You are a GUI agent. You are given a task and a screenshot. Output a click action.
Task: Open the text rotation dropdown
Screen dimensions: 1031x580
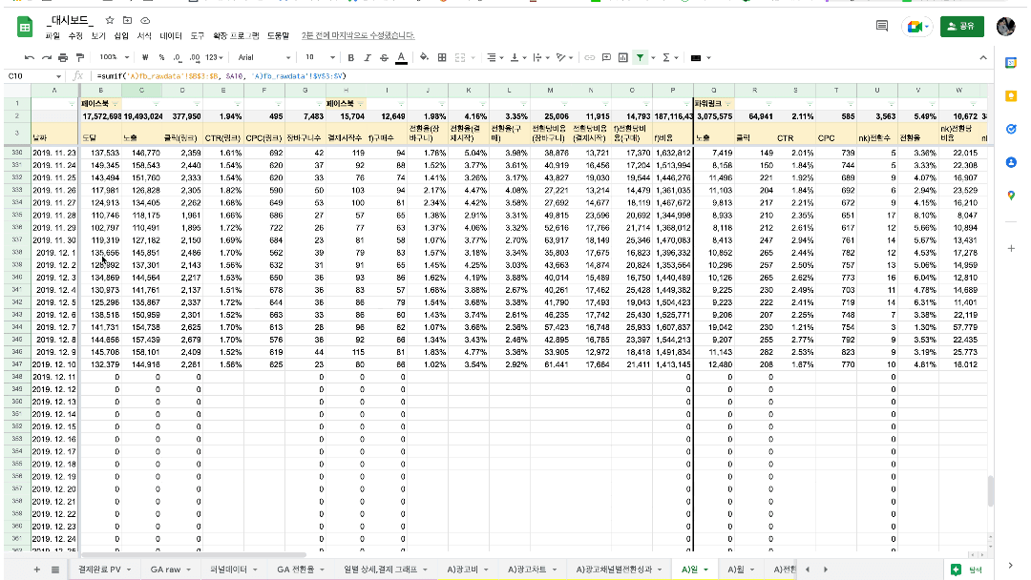pyautogui.click(x=565, y=58)
